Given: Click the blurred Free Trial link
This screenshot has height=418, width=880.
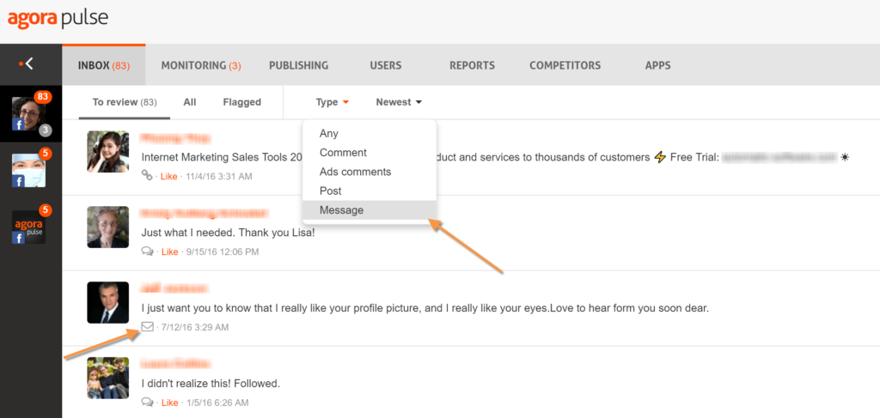Looking at the screenshot, I should click(779, 157).
